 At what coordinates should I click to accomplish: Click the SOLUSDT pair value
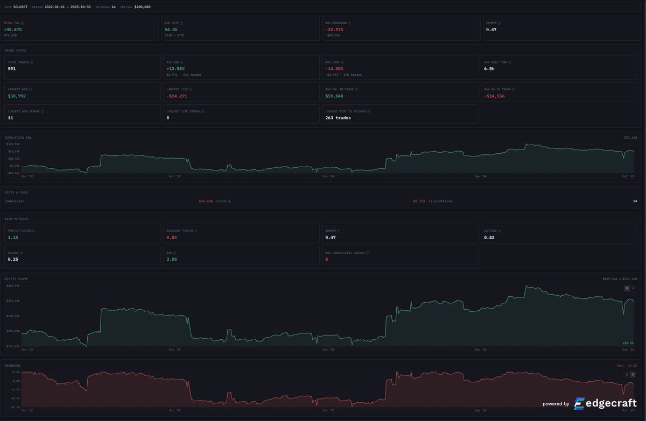click(20, 7)
